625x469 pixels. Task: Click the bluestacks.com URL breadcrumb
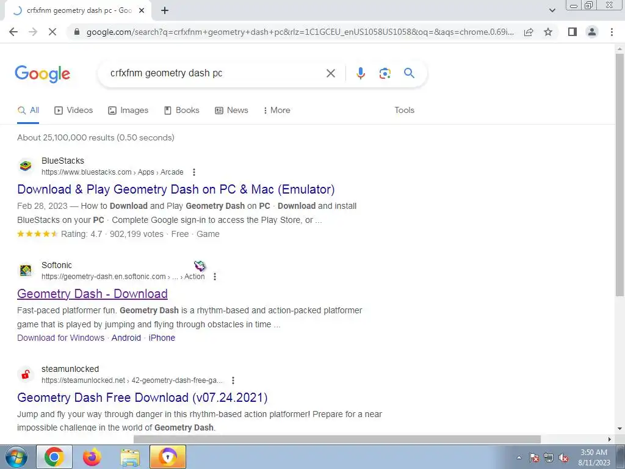(x=112, y=172)
